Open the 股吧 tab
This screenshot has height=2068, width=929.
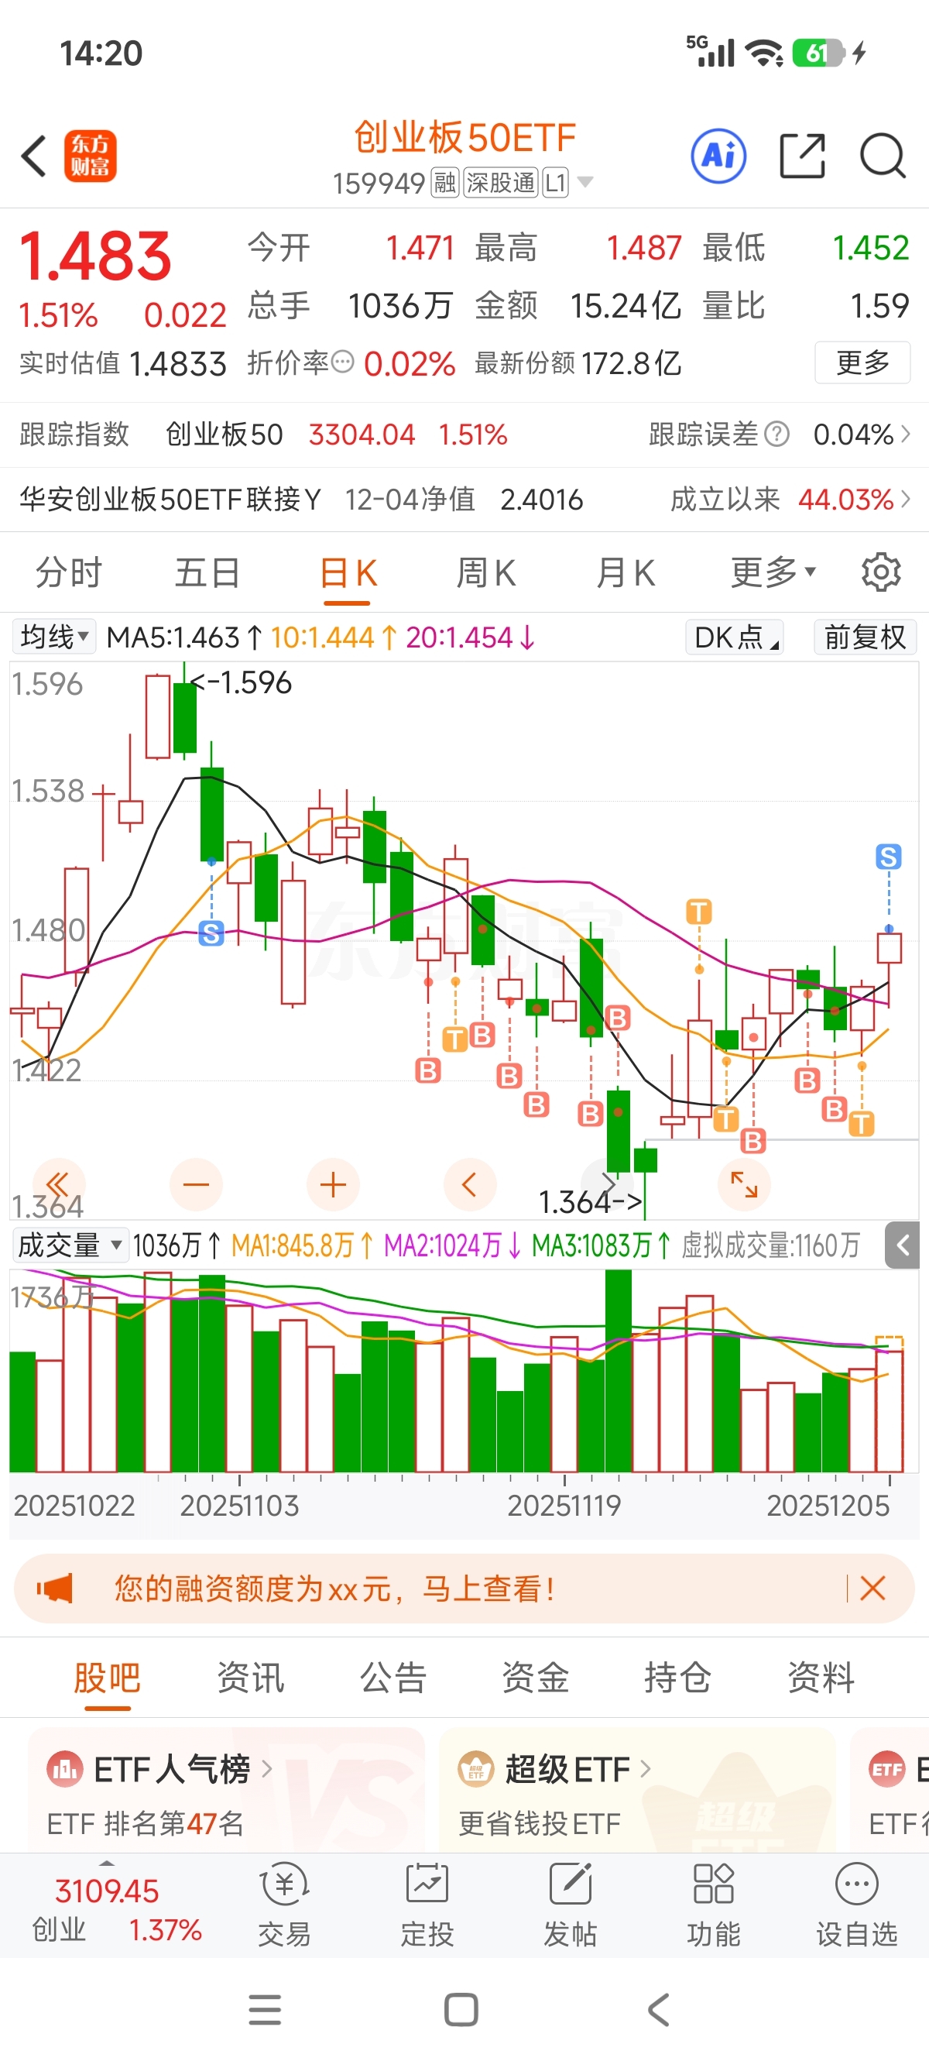(x=107, y=1676)
